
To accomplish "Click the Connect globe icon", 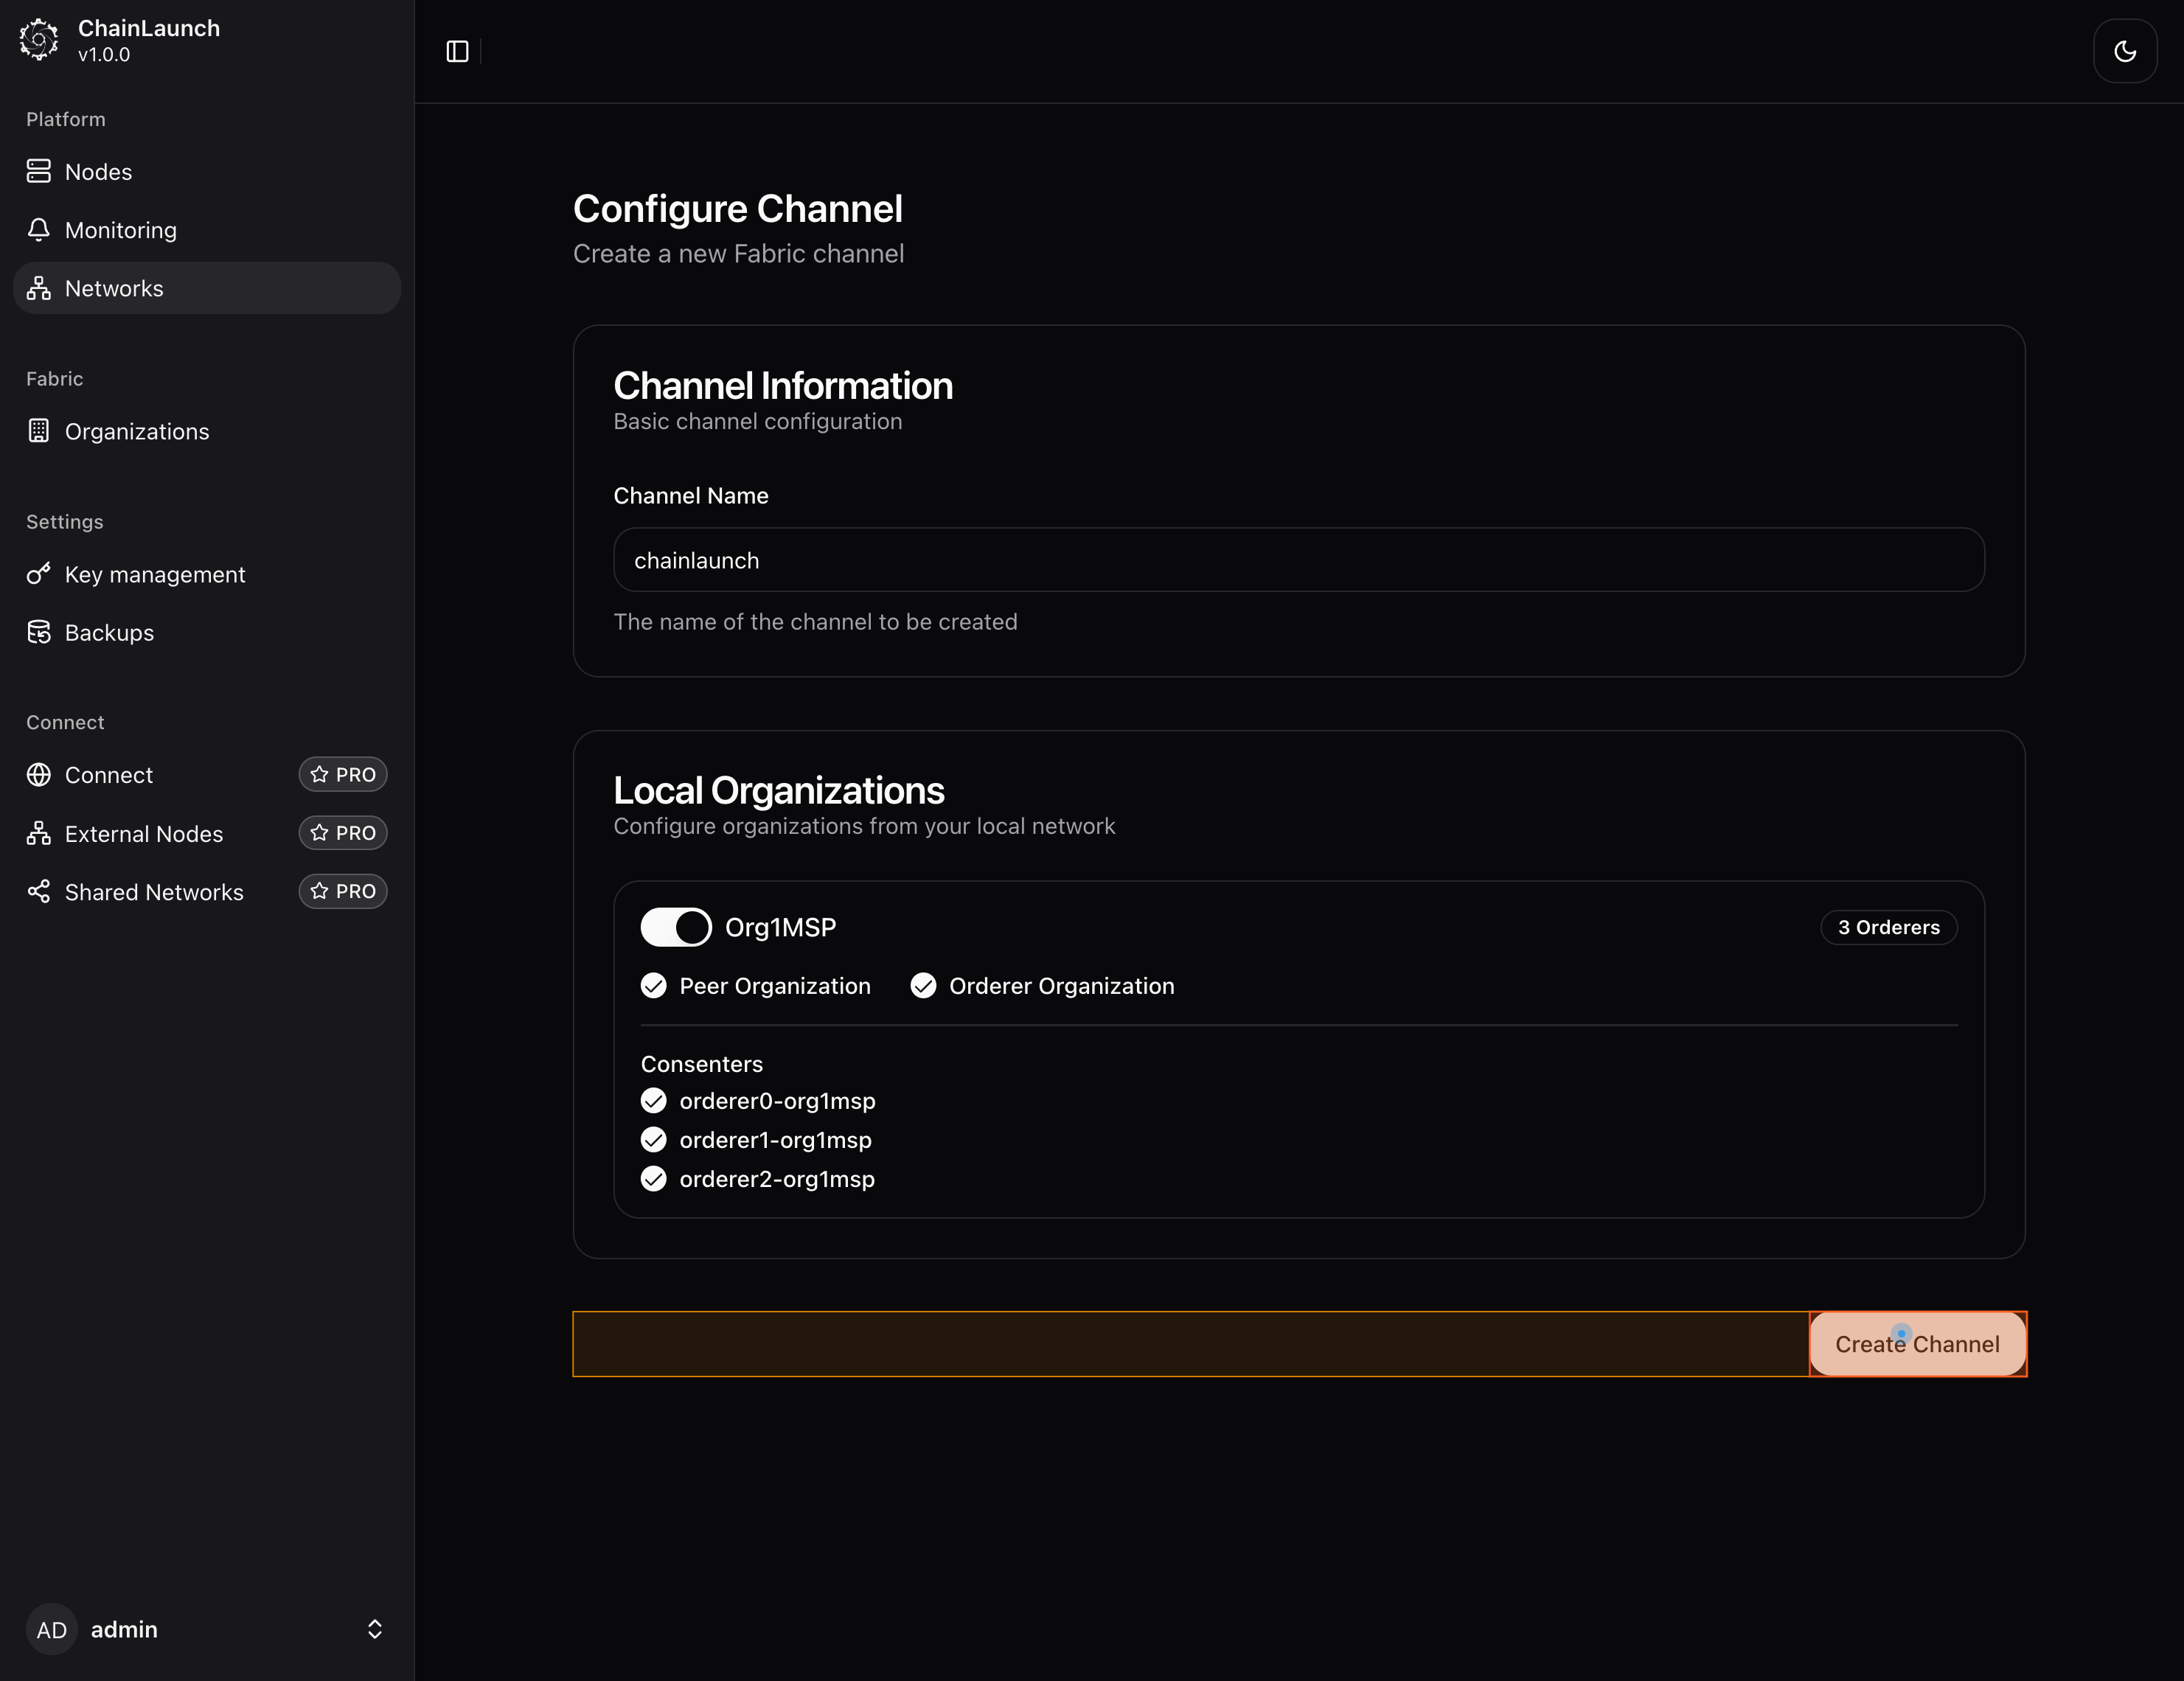I will pyautogui.click(x=39, y=775).
